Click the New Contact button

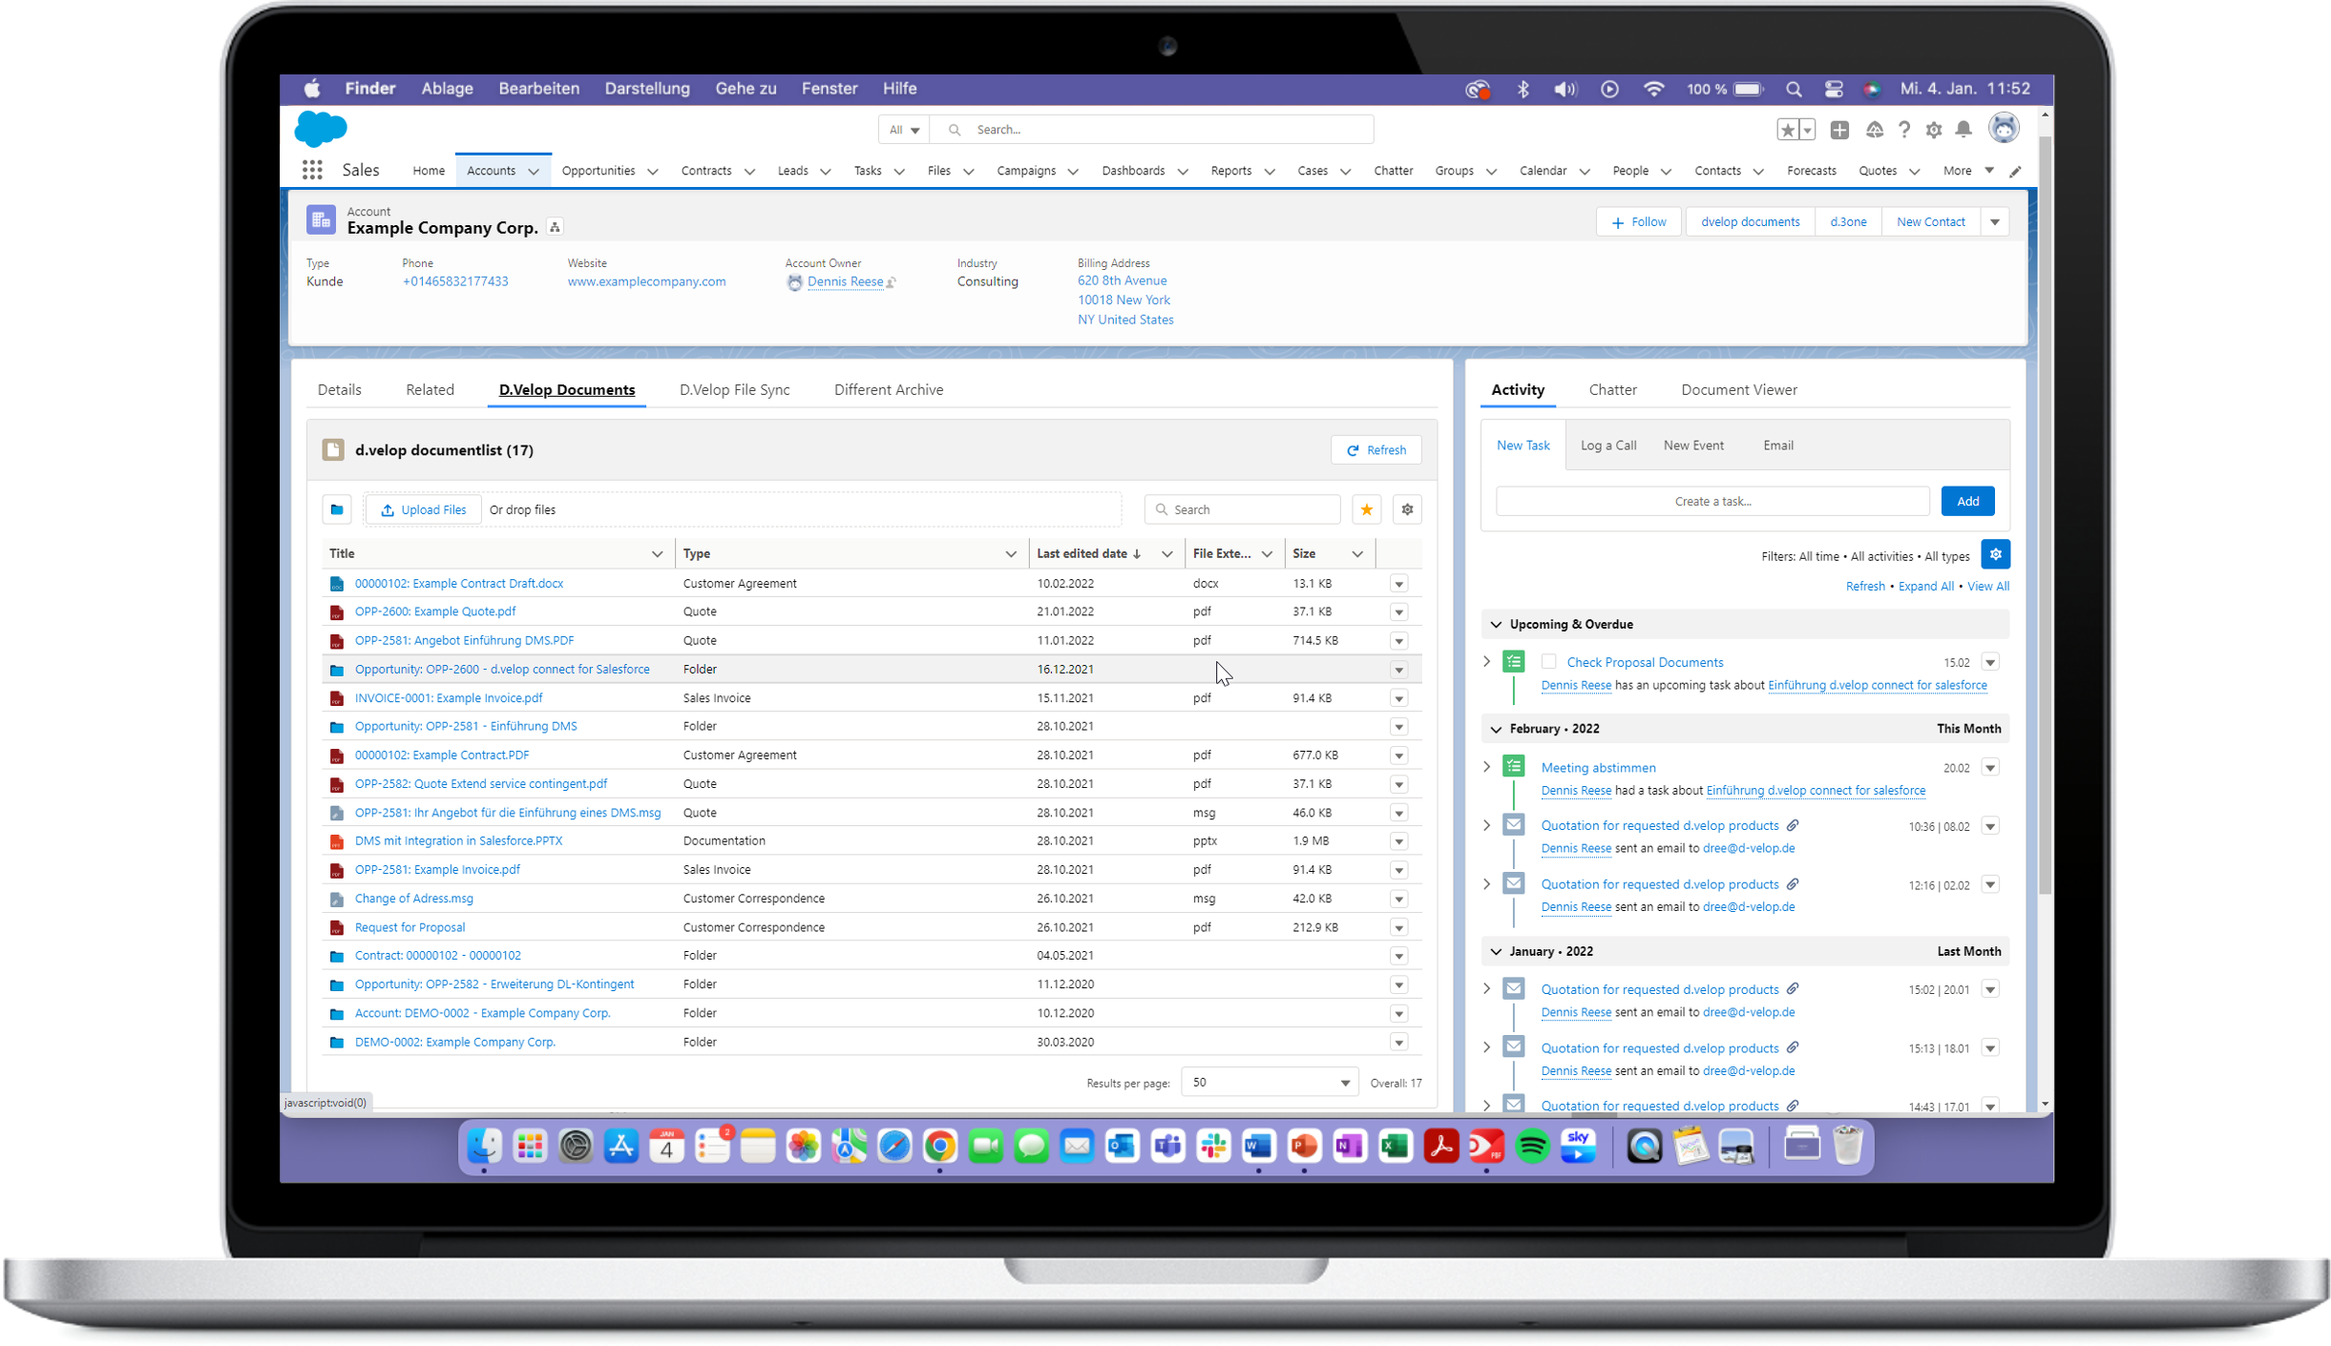[x=1930, y=222]
